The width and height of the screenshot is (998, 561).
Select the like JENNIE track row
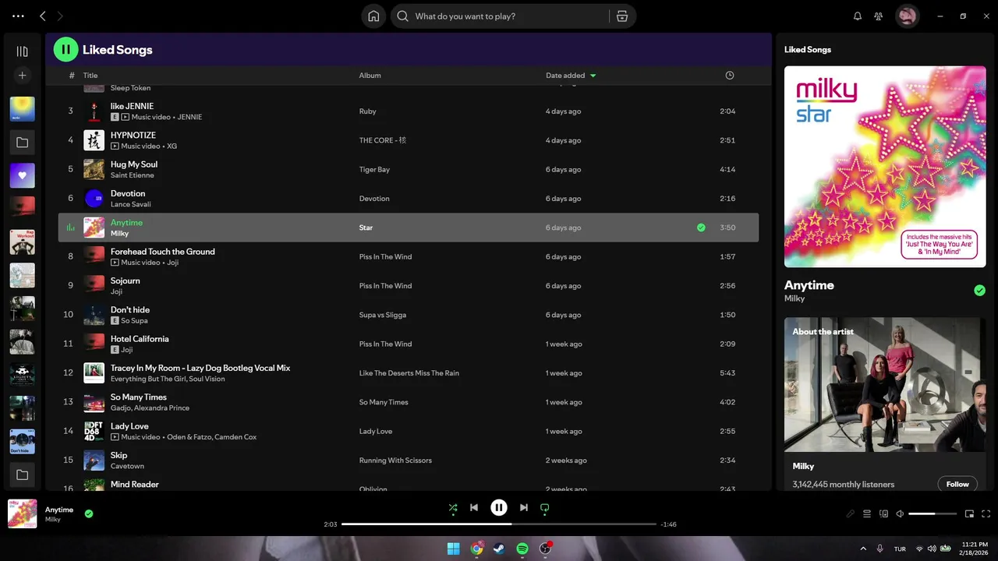point(409,111)
